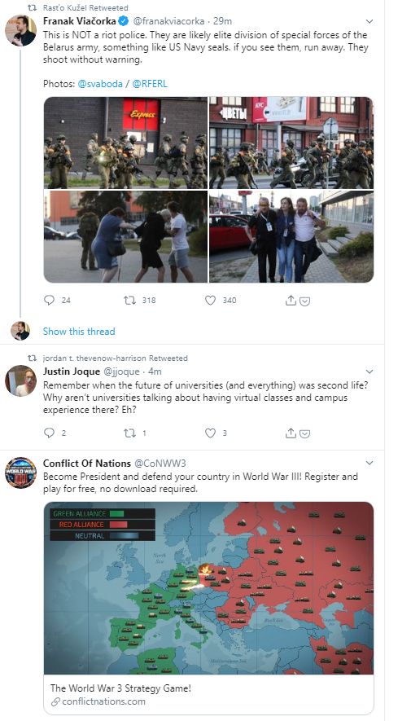This screenshot has height=721, width=398.
Task: Expand options caret on Justin Joque's tweet
Action: point(370,371)
